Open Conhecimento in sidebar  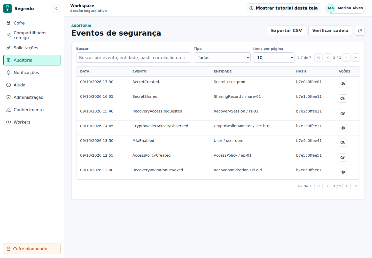32,110
